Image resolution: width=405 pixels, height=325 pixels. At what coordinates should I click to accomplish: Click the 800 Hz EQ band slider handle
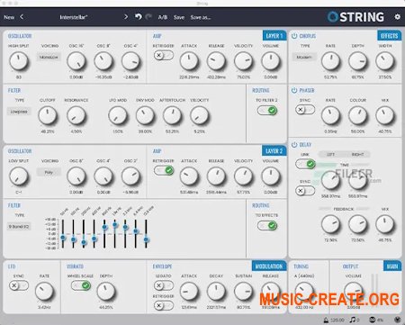pyautogui.click(x=104, y=227)
